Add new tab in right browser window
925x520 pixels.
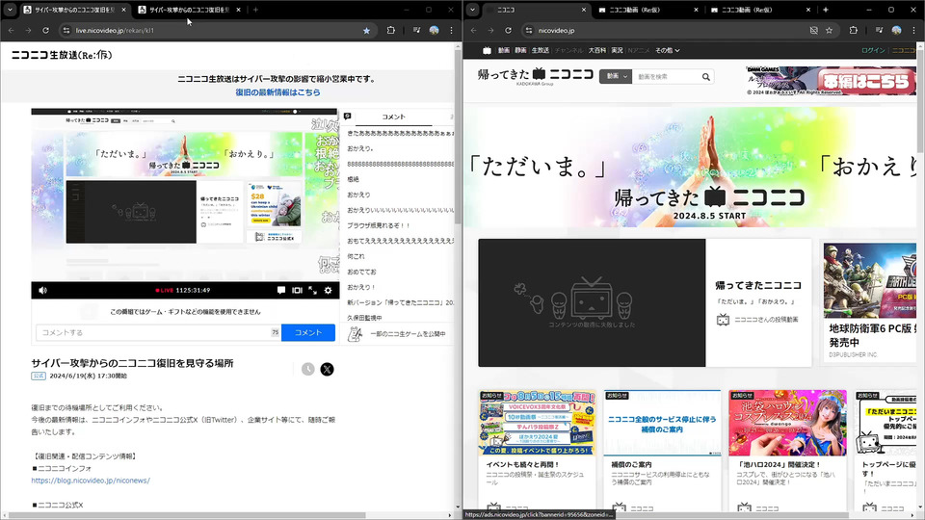(x=826, y=10)
